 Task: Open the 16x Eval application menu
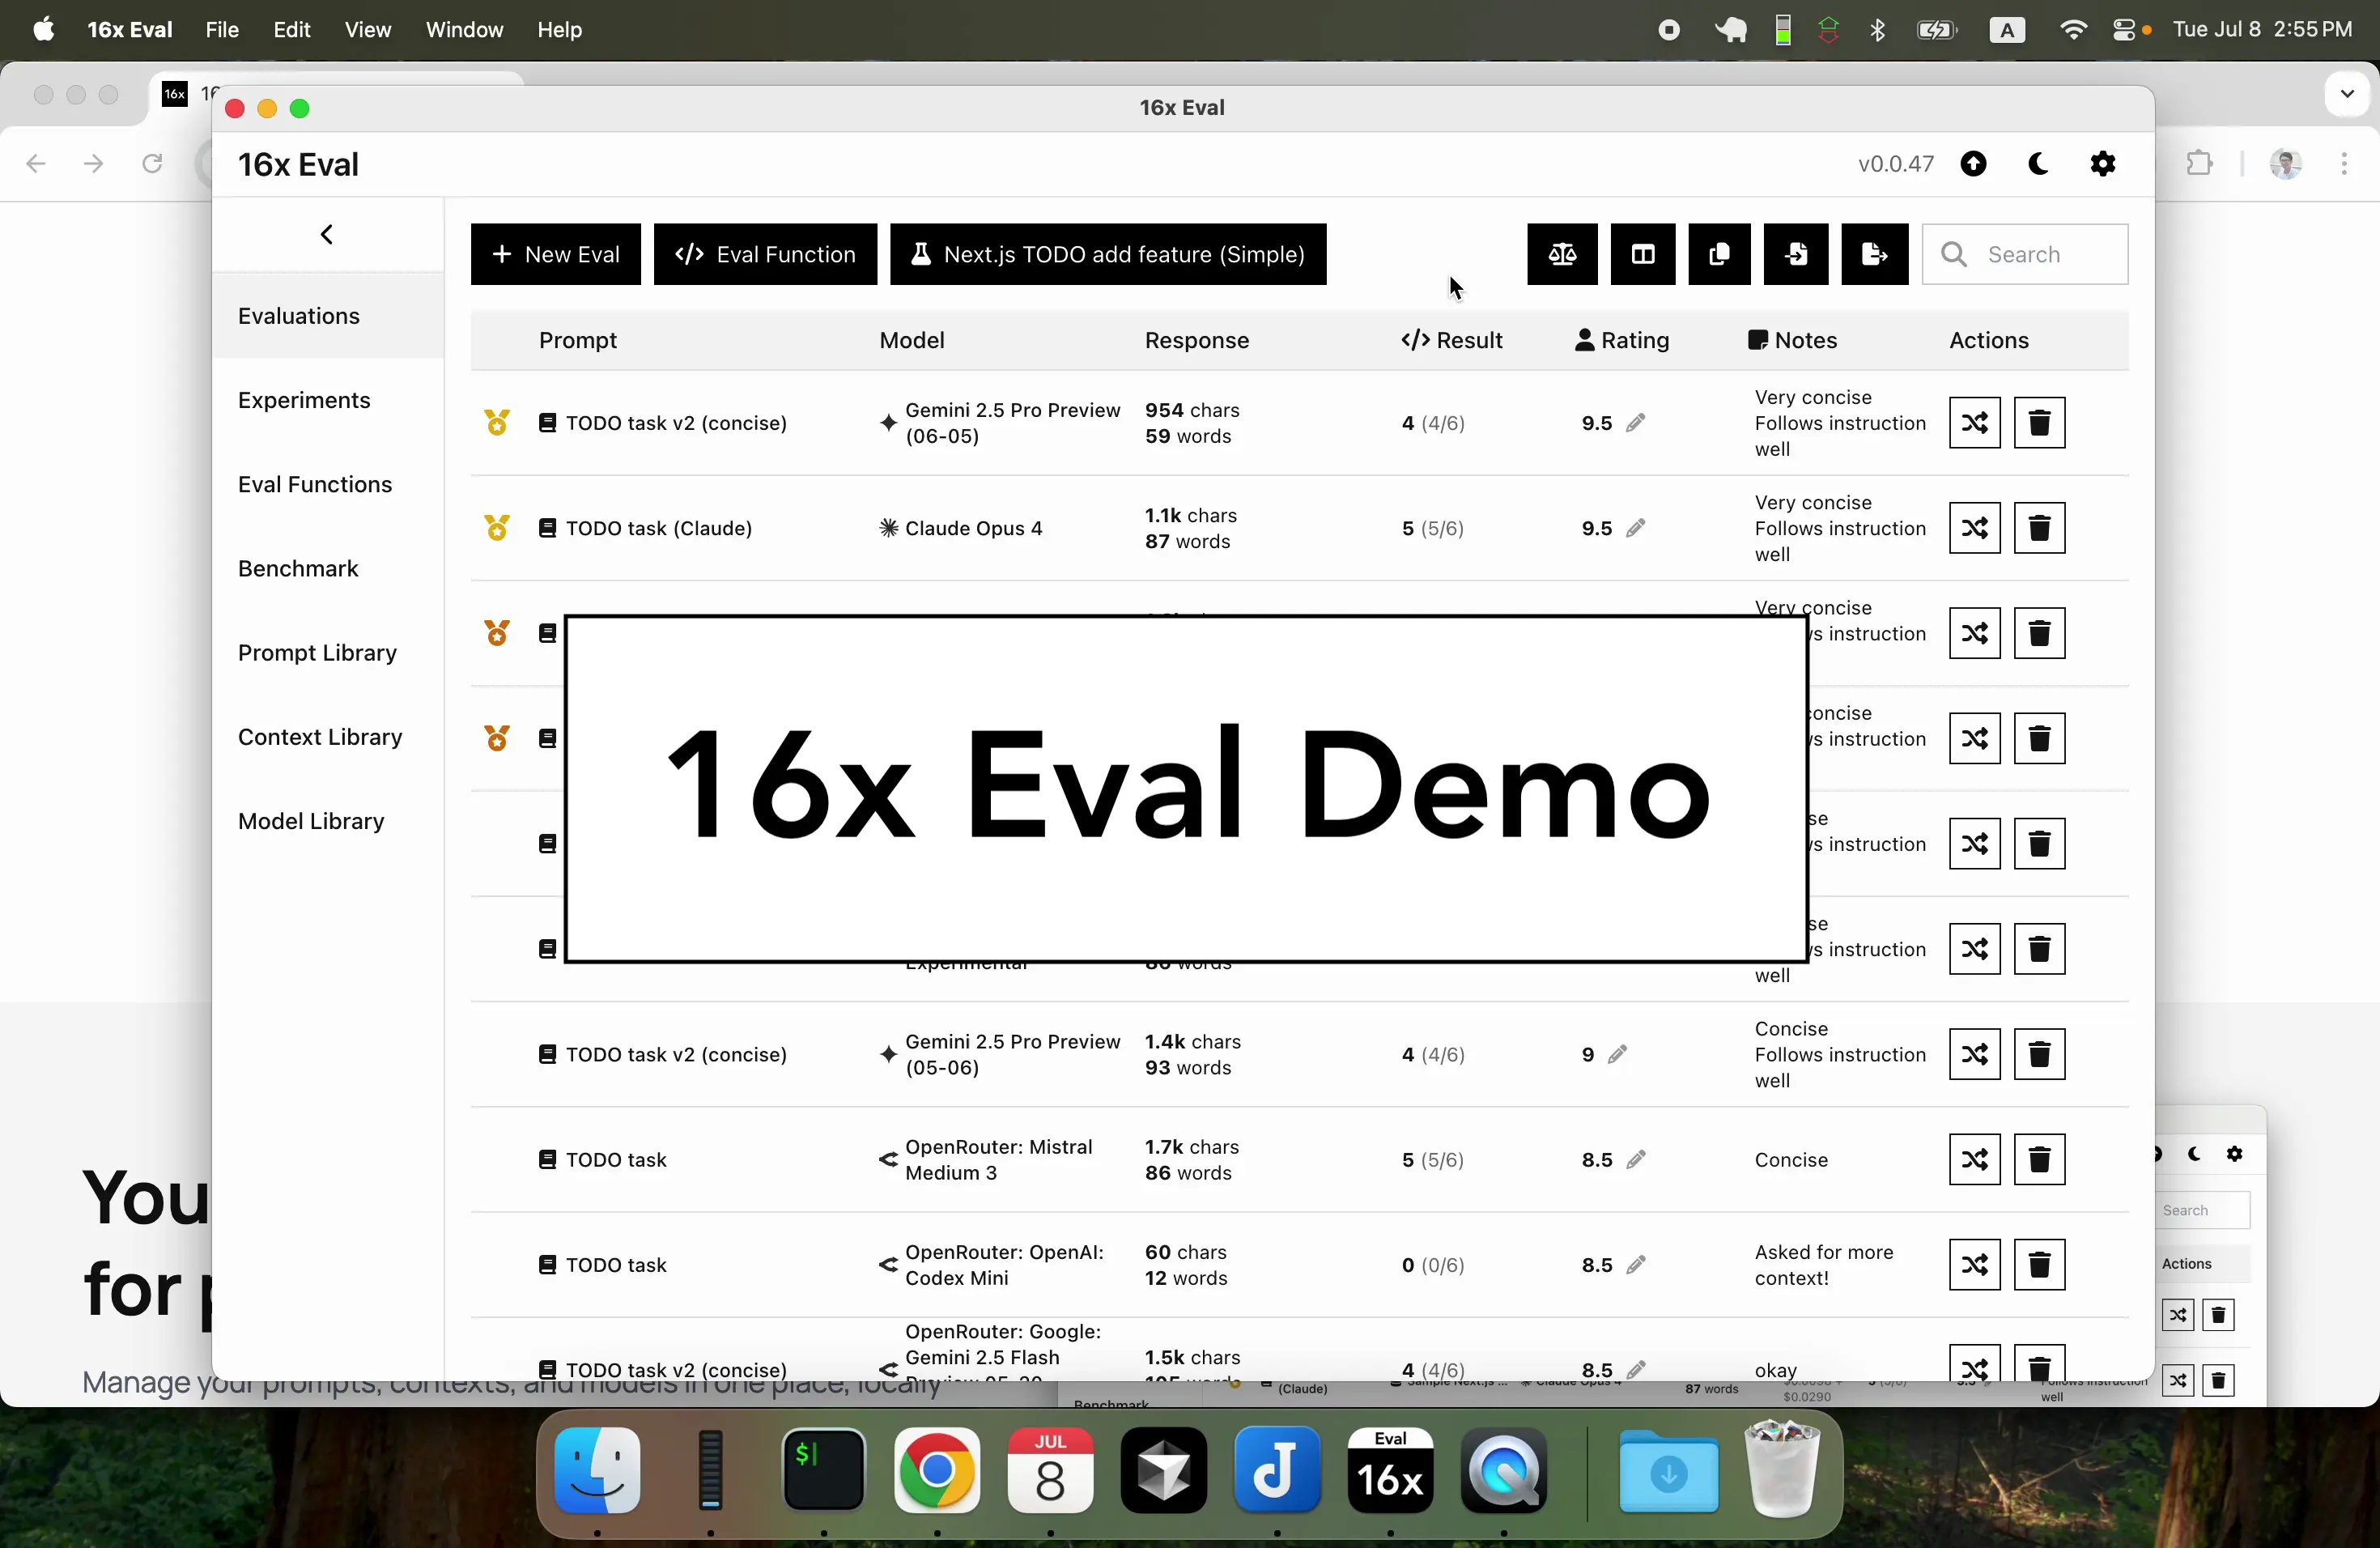(130, 30)
